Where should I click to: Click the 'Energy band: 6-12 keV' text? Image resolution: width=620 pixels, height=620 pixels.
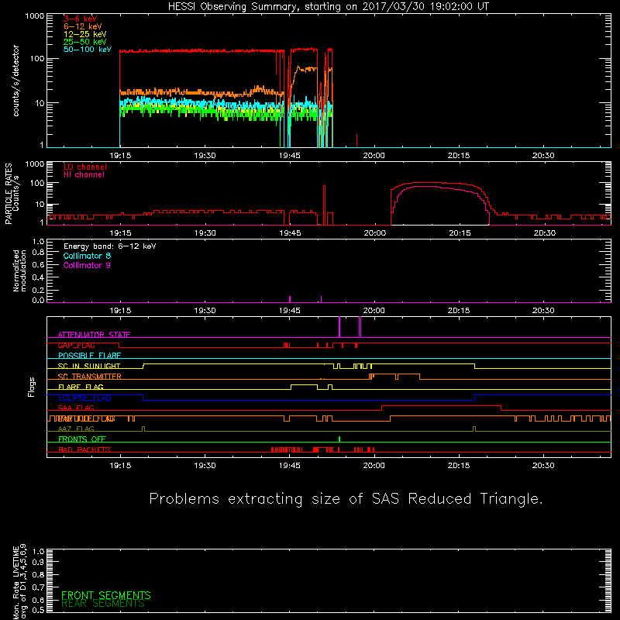(x=110, y=246)
